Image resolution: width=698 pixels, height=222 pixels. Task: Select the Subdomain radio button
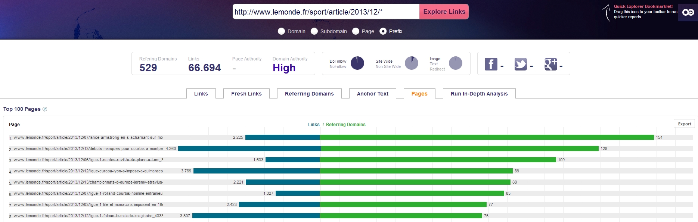314,31
